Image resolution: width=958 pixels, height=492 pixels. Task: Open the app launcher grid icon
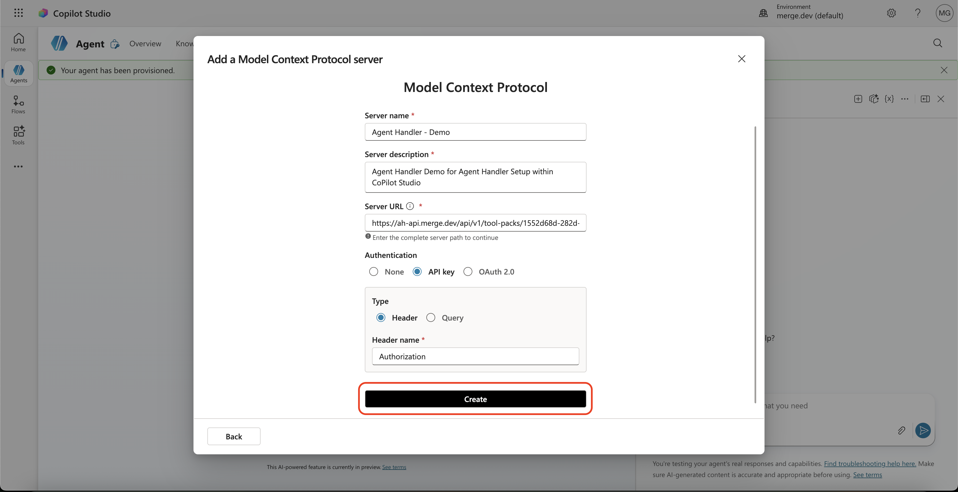tap(18, 13)
